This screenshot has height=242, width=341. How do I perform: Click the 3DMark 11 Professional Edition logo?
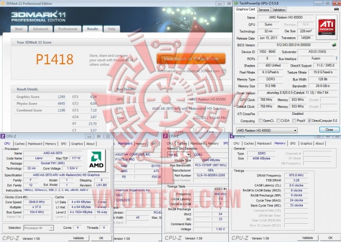(38, 17)
